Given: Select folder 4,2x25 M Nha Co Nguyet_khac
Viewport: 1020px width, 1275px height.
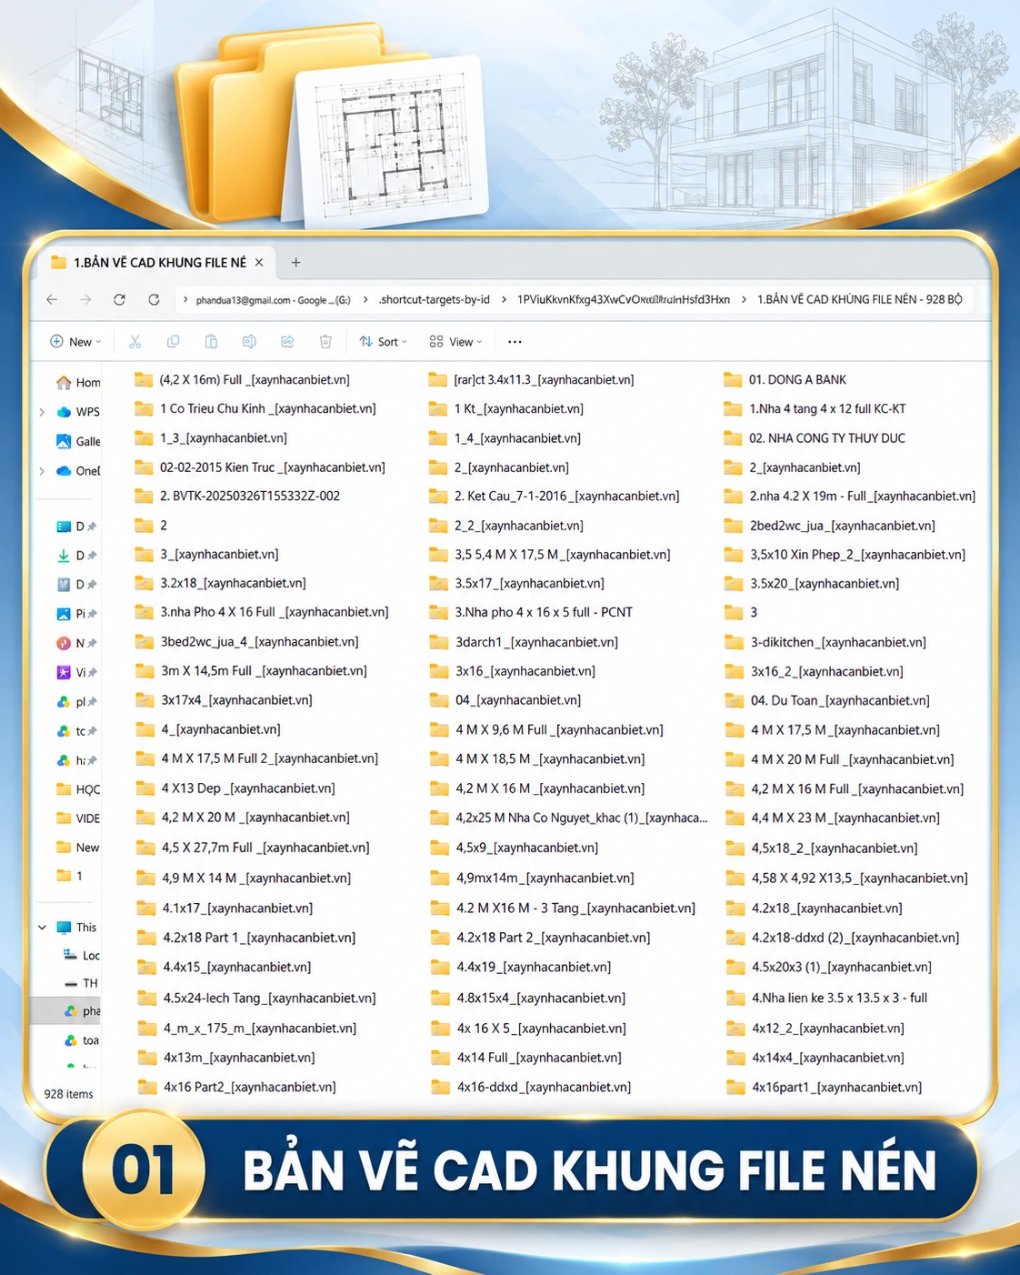Looking at the screenshot, I should pyautogui.click(x=569, y=818).
